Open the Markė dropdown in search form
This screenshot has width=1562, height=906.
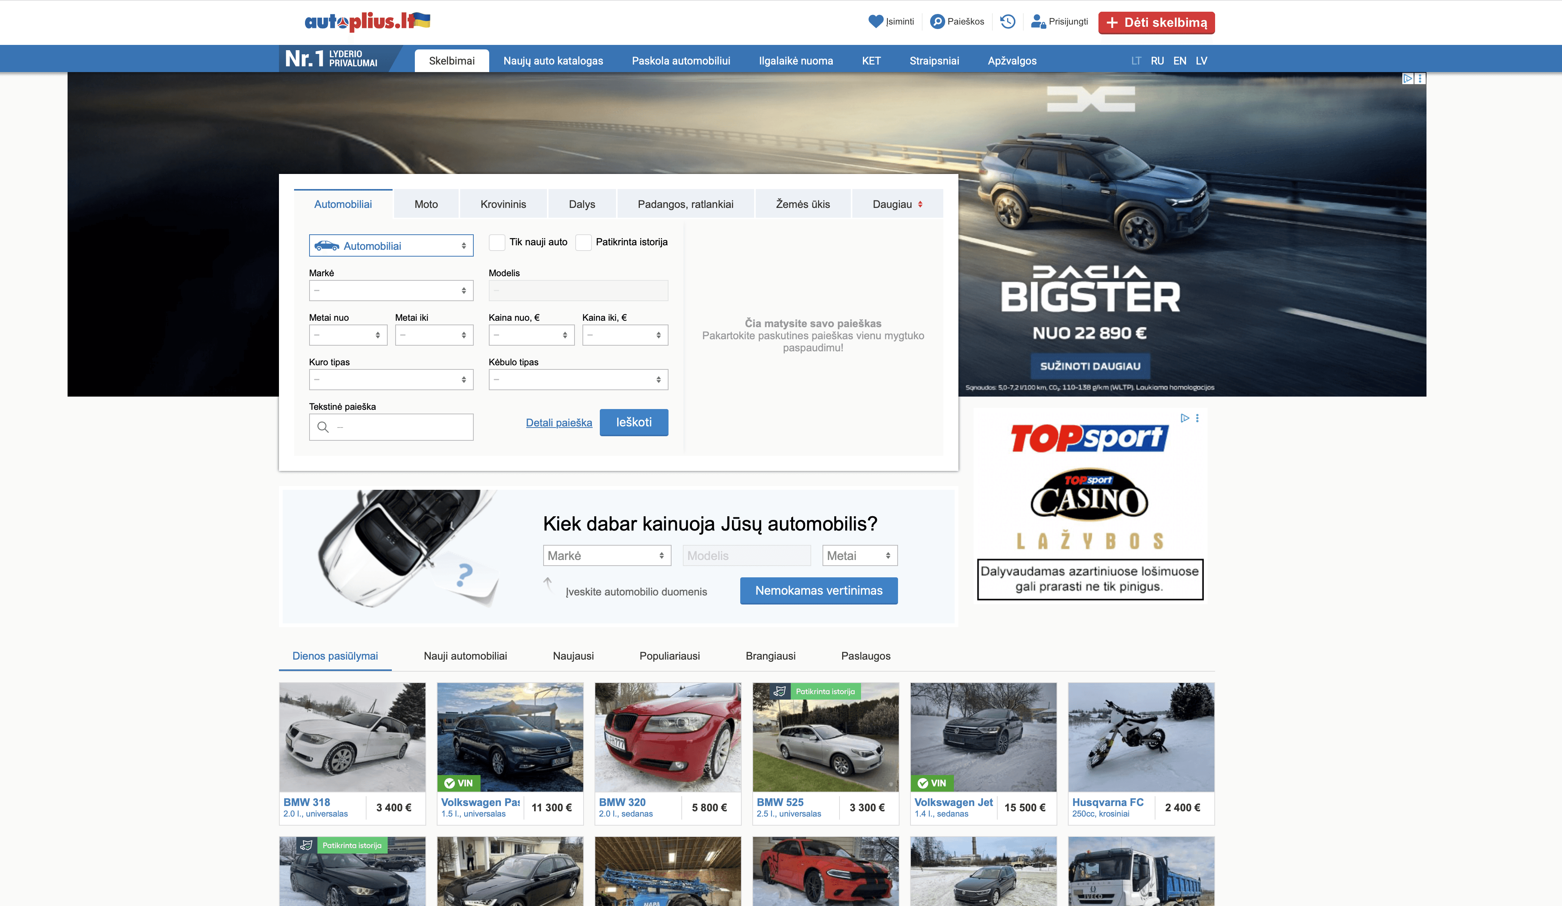390,291
